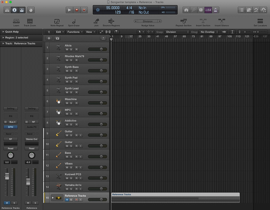Open the Left-click pointer tool menu
Viewport: 270px width, 210px height.
pos(141,32)
